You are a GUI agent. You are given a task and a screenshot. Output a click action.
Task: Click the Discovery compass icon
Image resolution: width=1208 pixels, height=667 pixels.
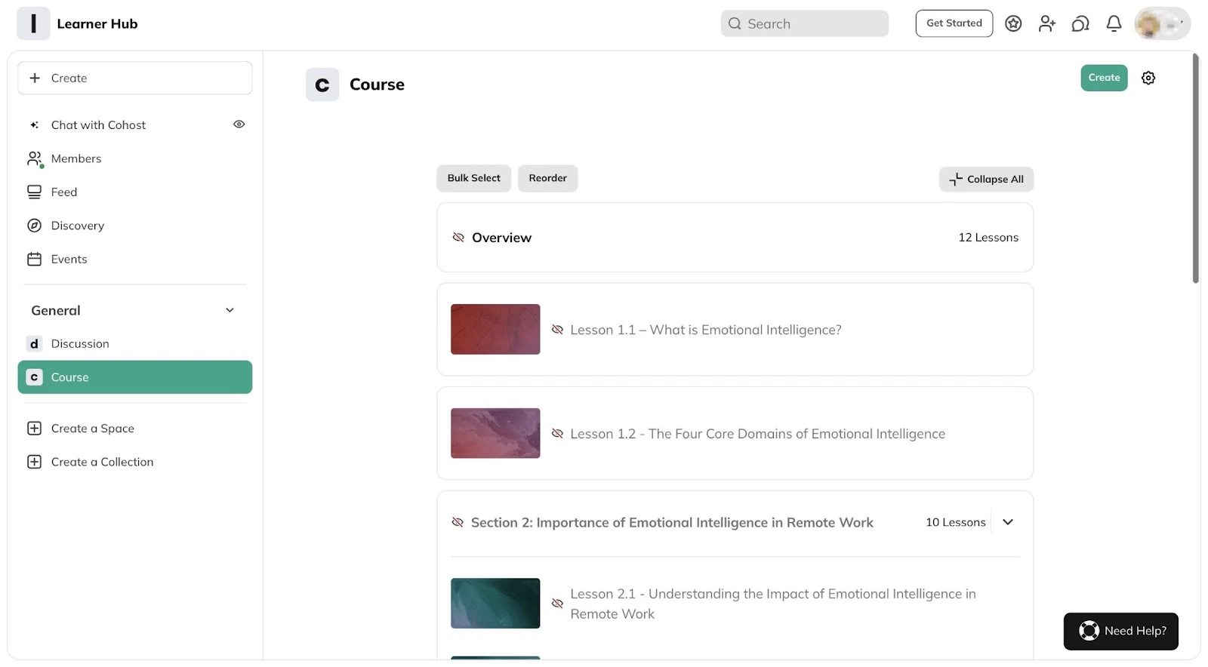[34, 225]
